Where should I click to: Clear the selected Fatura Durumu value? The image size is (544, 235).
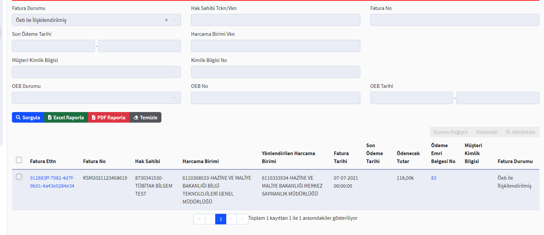pos(166,20)
